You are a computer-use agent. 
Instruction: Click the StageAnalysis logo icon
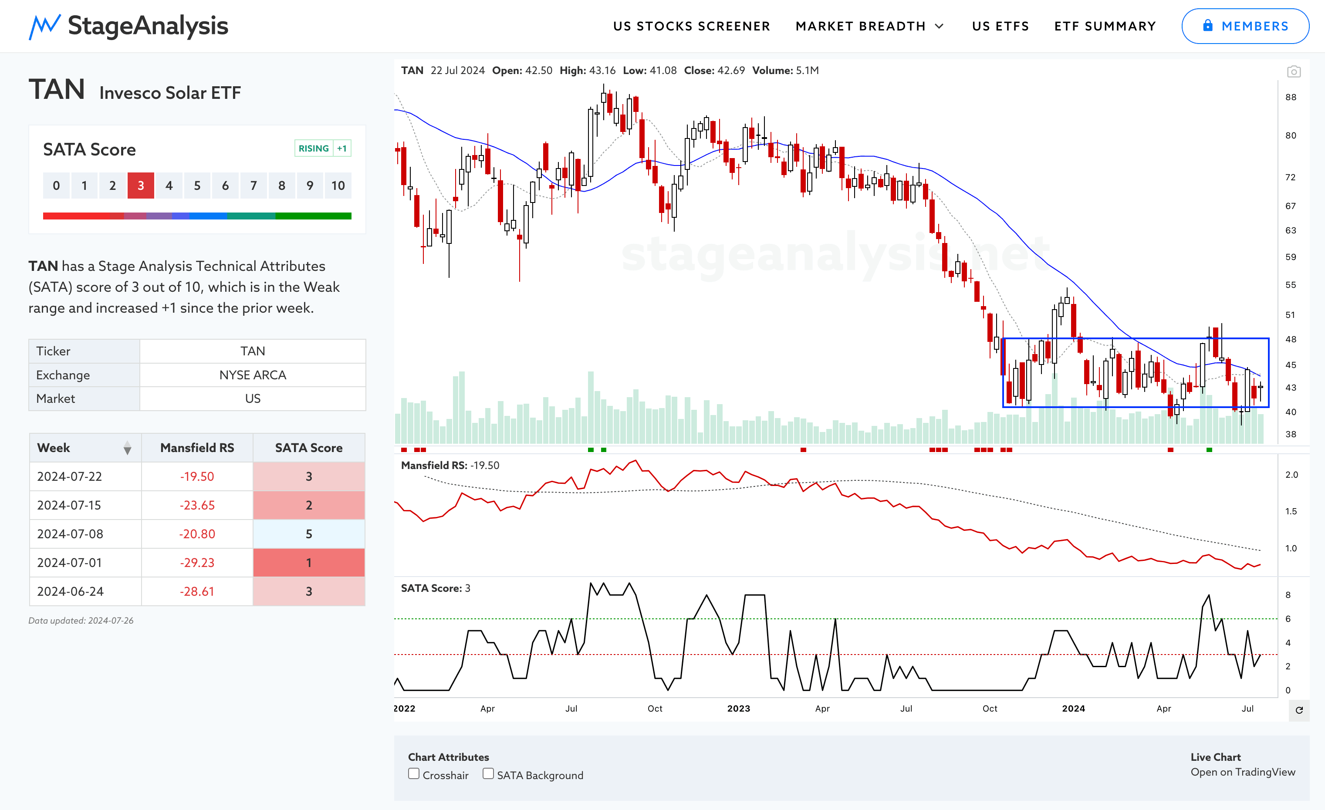click(44, 26)
